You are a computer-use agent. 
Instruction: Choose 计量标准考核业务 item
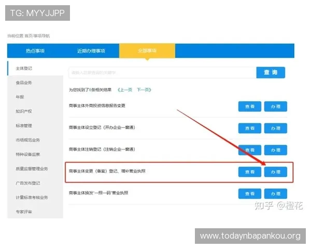click(32, 197)
